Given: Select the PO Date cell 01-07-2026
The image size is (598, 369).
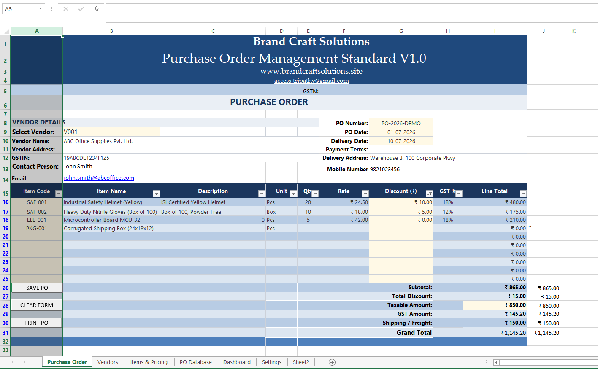Looking at the screenshot, I should coord(401,132).
